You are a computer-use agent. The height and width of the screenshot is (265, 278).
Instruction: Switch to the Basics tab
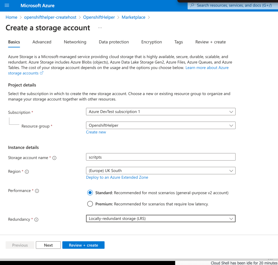(14, 42)
